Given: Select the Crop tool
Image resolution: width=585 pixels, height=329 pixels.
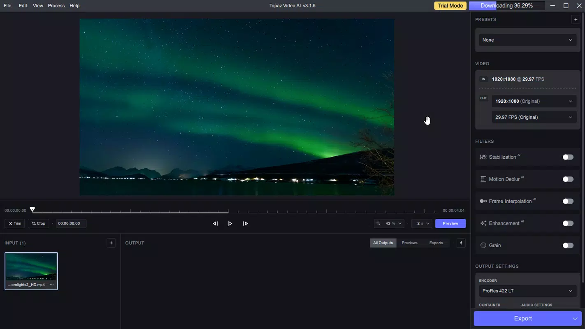Looking at the screenshot, I should [38, 223].
